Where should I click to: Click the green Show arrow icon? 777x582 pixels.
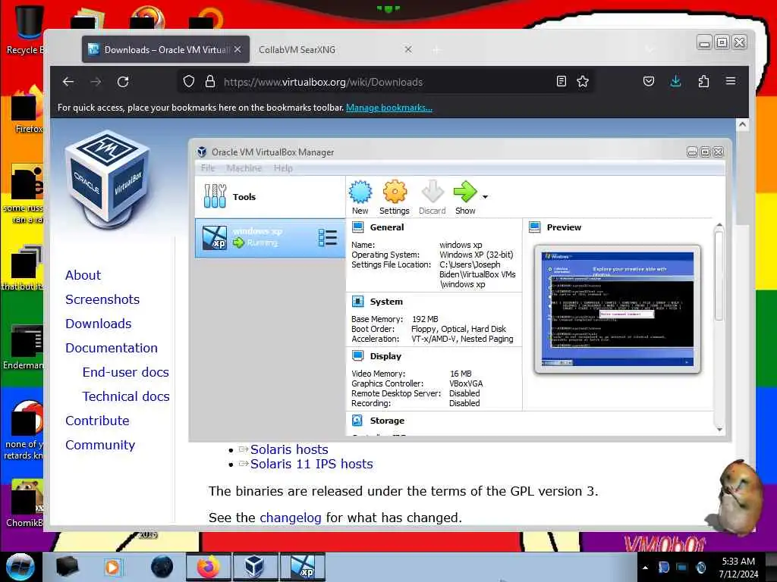[x=465, y=192]
